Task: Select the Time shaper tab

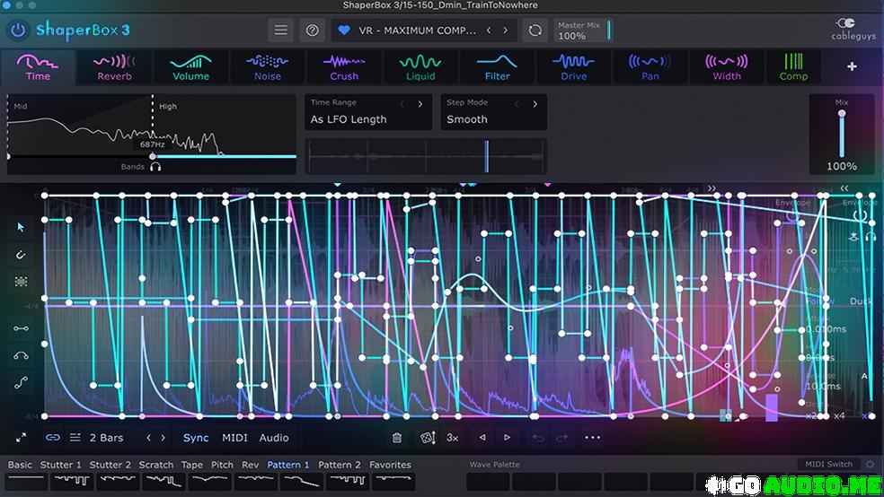Action: point(38,67)
